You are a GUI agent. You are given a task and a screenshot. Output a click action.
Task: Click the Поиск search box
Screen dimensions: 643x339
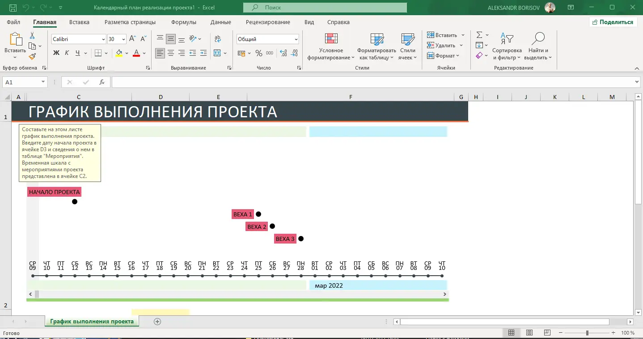pyautogui.click(x=325, y=8)
